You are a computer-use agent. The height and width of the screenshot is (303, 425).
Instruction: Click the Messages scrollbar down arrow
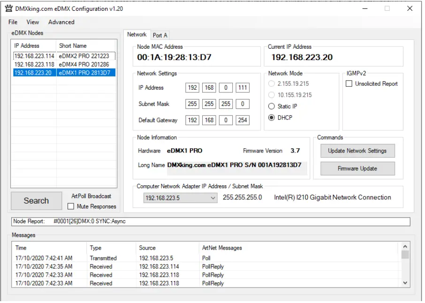[405, 283]
